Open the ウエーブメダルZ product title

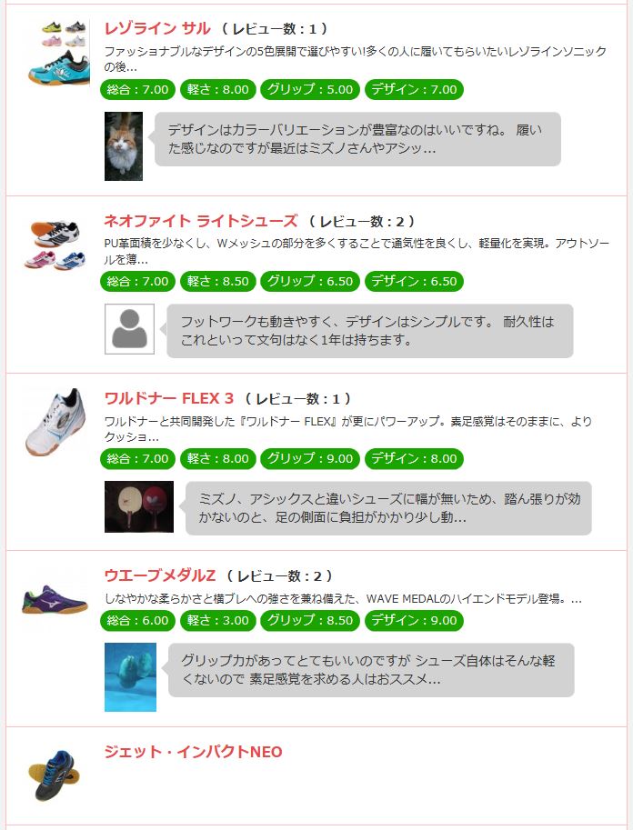pos(160,575)
